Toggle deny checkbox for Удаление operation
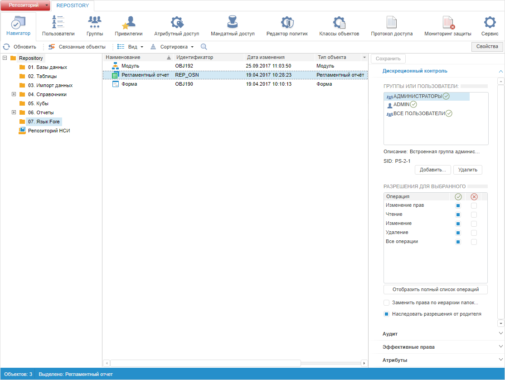 click(x=474, y=233)
